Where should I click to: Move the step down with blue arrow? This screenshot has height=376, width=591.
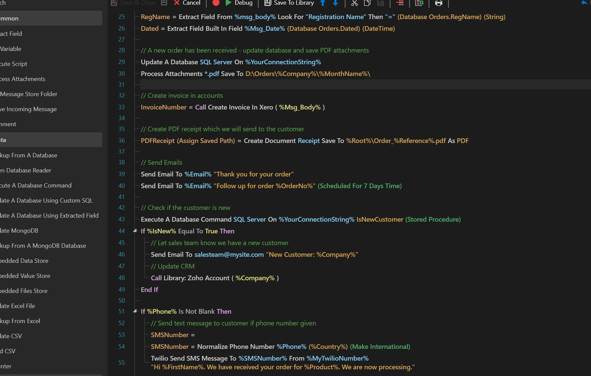coord(335,3)
